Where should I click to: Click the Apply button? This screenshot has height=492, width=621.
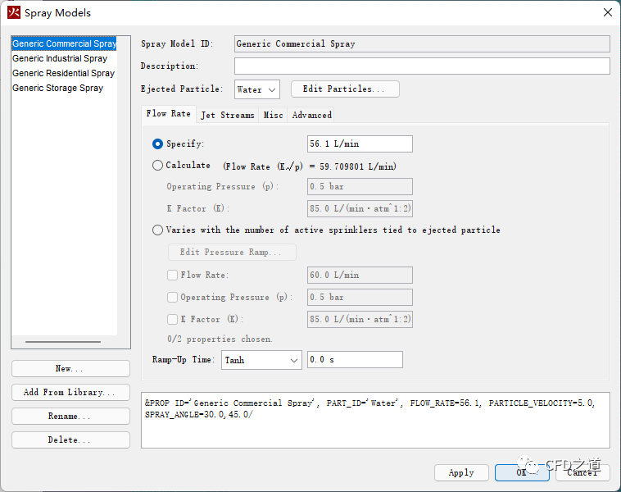pos(461,473)
